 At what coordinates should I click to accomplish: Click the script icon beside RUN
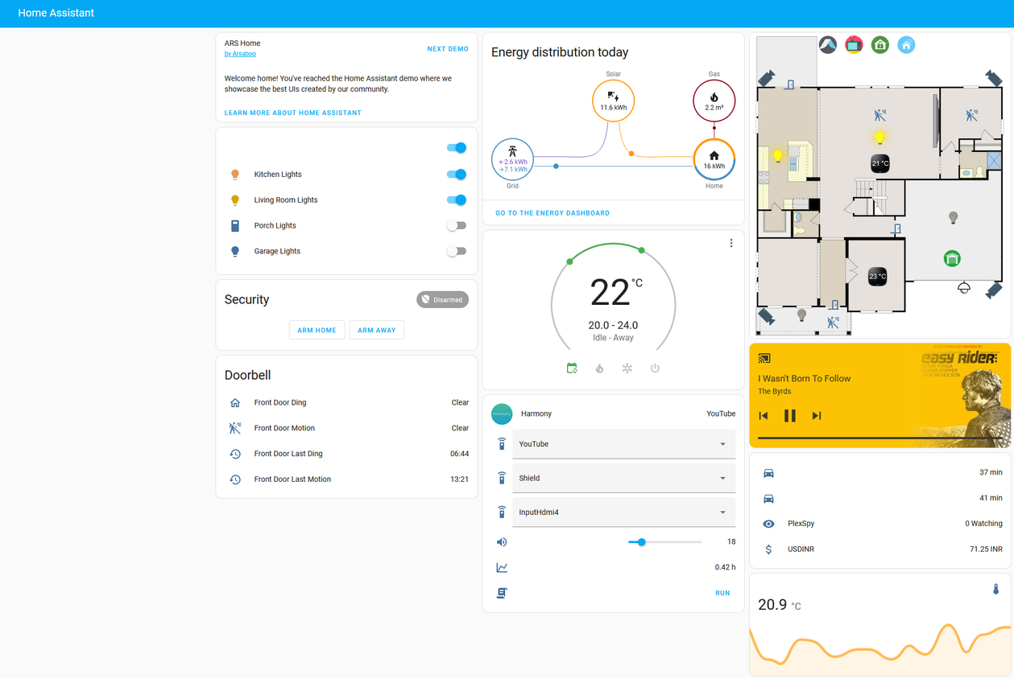pyautogui.click(x=502, y=593)
